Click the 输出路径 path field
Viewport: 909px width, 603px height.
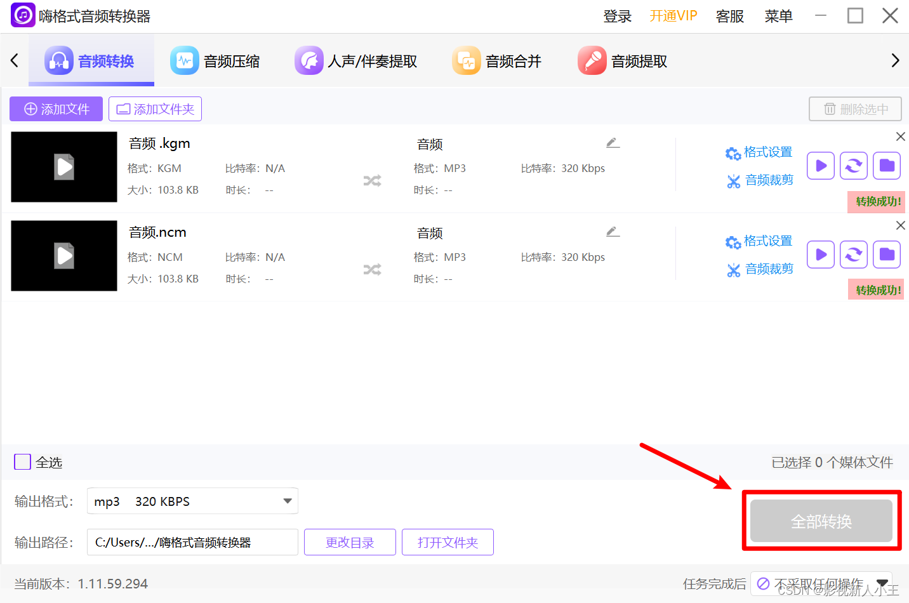(192, 542)
